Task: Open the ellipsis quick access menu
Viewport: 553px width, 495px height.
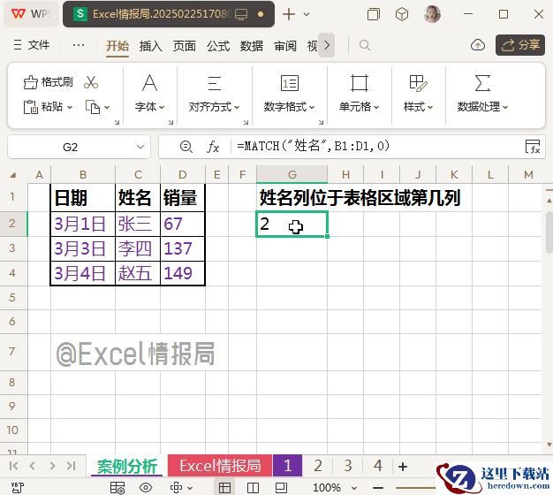Action: click(x=79, y=45)
